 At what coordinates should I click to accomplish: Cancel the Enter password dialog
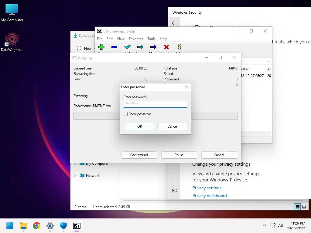pyautogui.click(x=173, y=127)
